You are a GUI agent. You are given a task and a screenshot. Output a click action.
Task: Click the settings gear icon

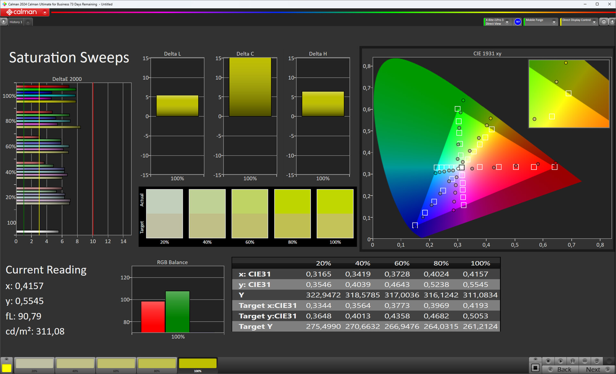coord(604,22)
